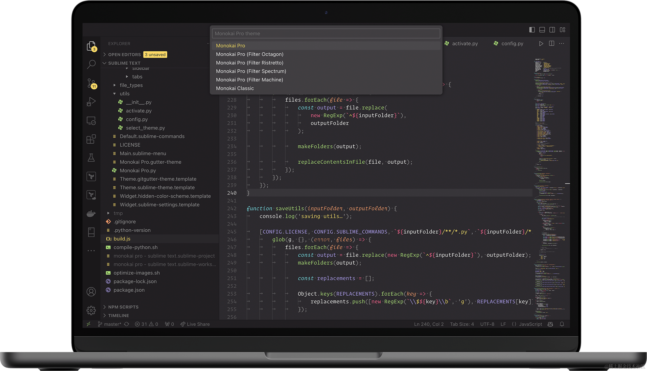Open the Search view in activity bar
Image resolution: width=647 pixels, height=371 pixels.
point(91,64)
